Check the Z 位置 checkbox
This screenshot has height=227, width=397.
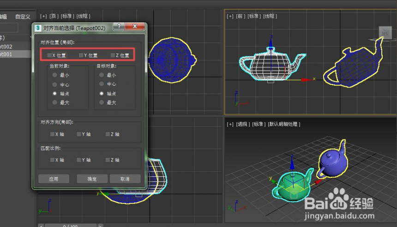pyautogui.click(x=113, y=55)
